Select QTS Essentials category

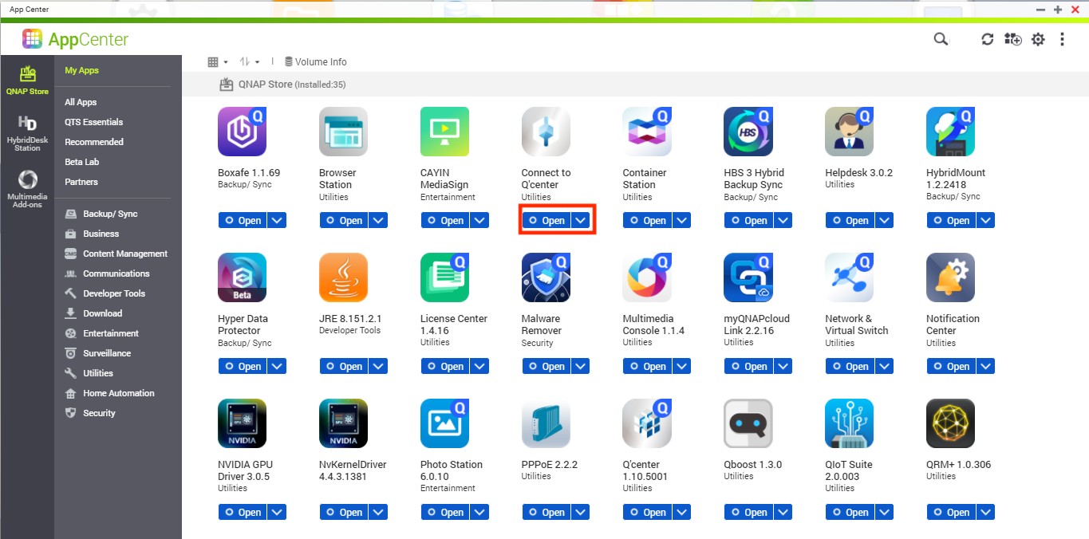point(93,122)
